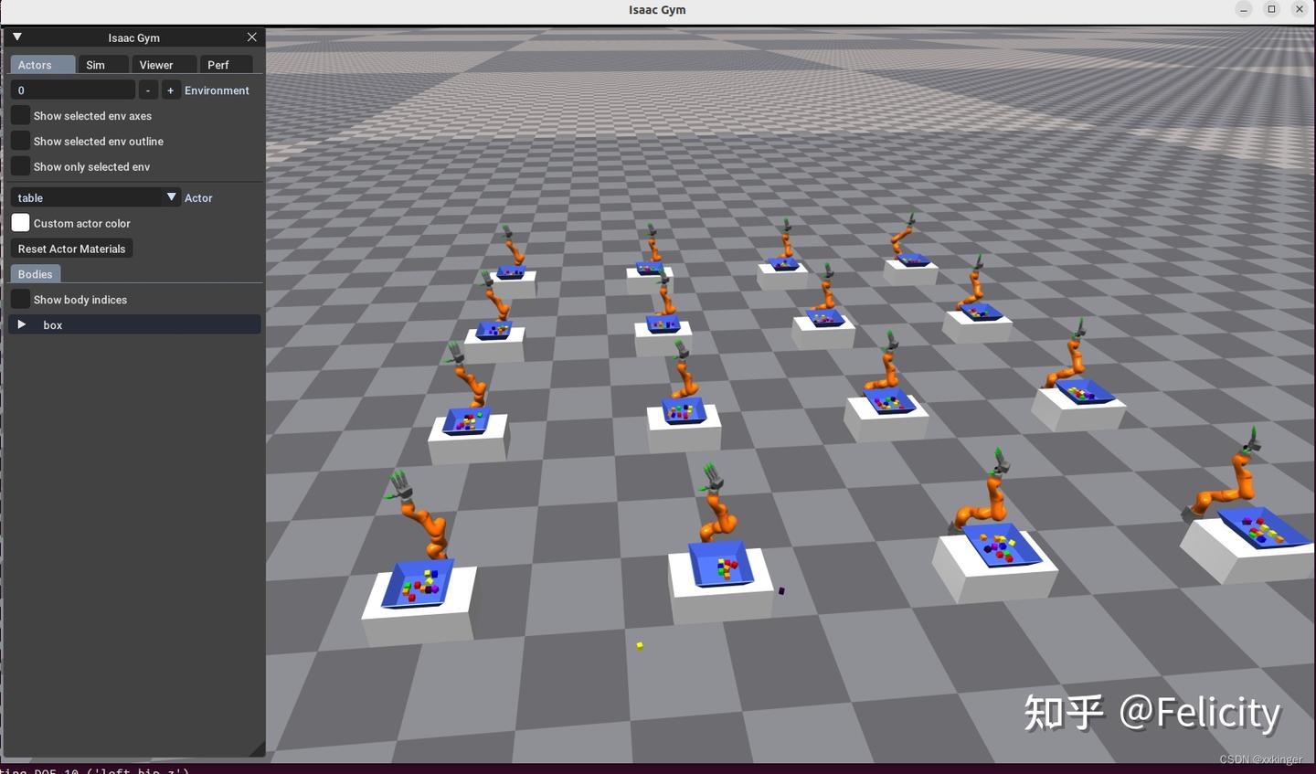1316x774 pixels.
Task: Enable Show selected env outline
Action: click(20, 142)
